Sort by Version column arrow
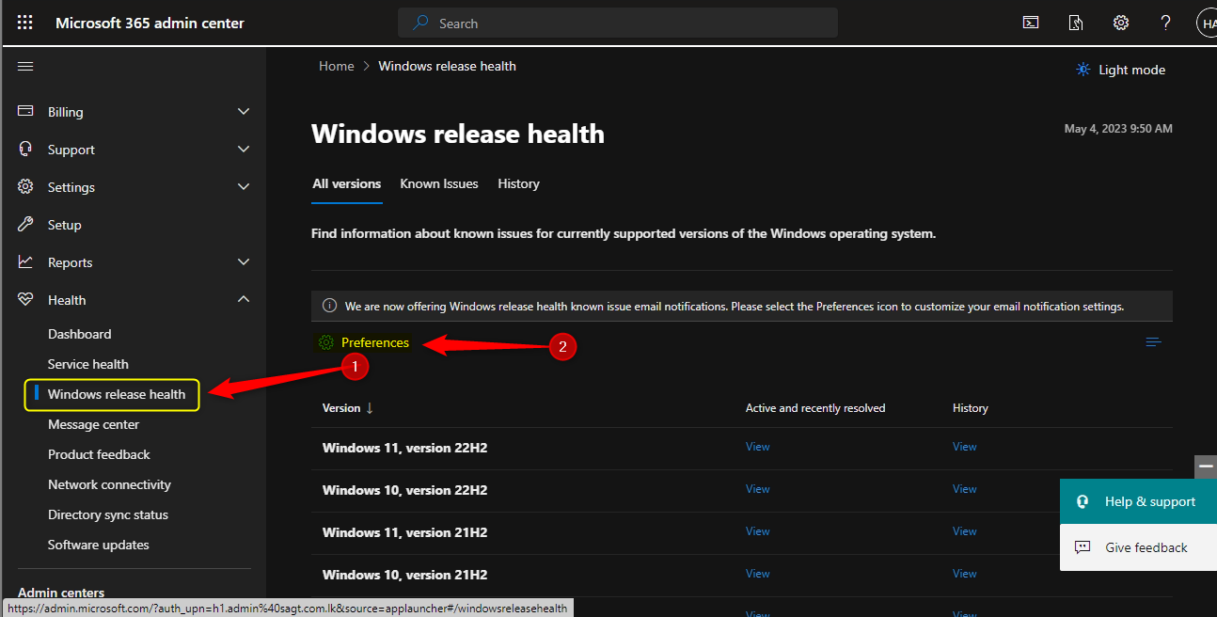 (x=370, y=408)
